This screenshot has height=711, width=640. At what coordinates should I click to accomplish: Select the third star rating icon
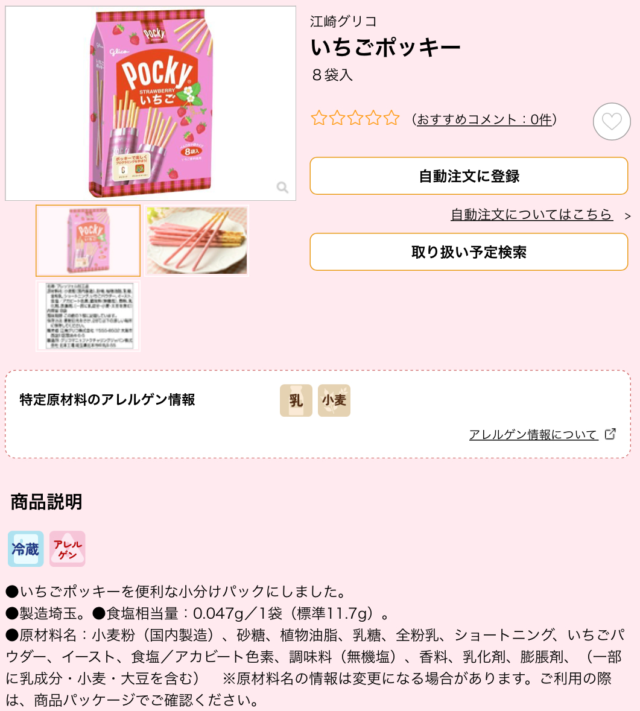coord(355,118)
